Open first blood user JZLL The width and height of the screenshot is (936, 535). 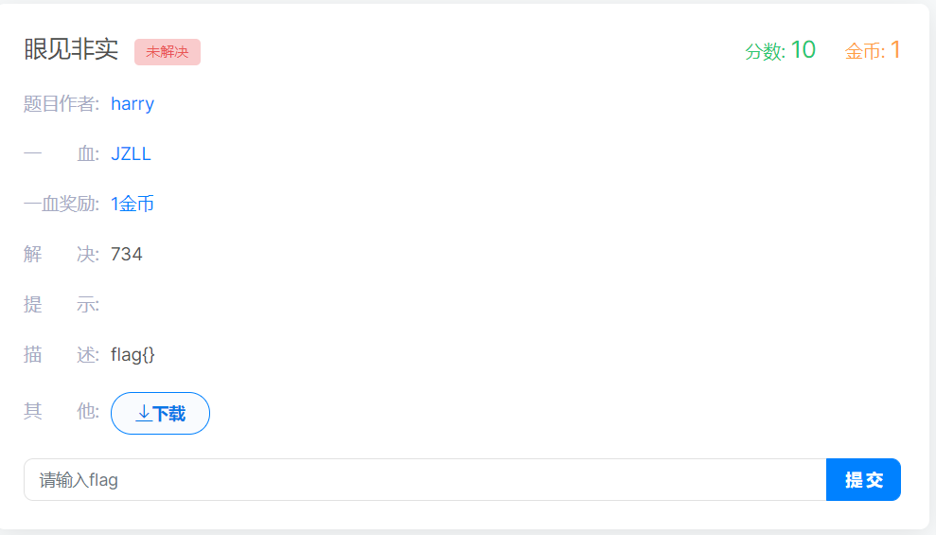click(131, 154)
